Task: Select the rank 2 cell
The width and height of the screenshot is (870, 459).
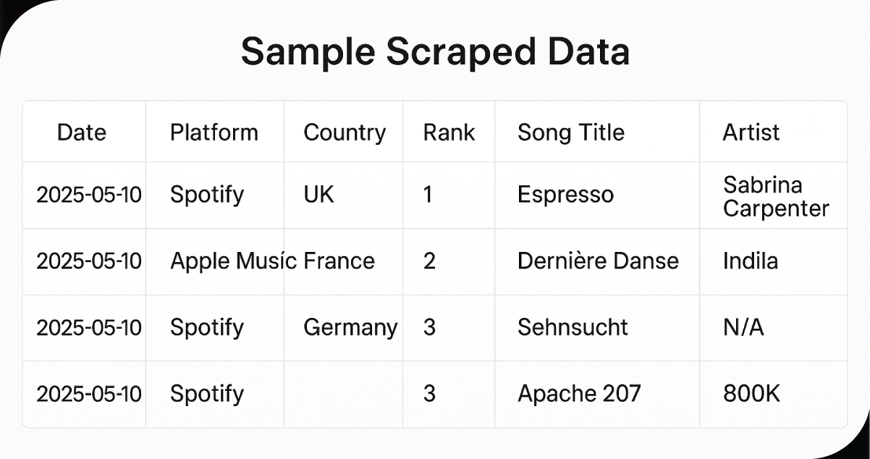Action: (x=429, y=261)
